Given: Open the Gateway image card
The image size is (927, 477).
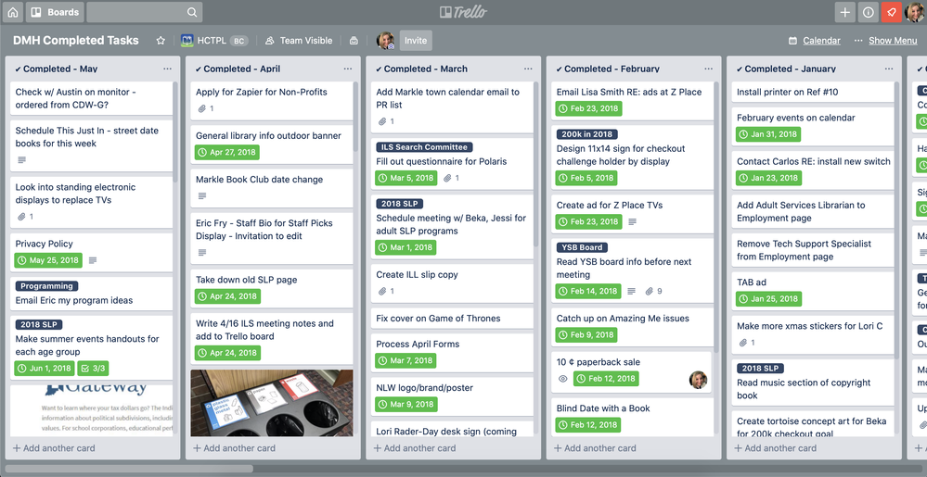Looking at the screenshot, I should click(x=92, y=411).
